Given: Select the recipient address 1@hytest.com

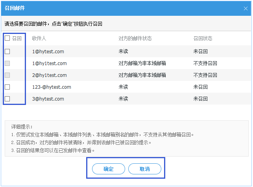Looking at the screenshot, I should click(48, 51).
